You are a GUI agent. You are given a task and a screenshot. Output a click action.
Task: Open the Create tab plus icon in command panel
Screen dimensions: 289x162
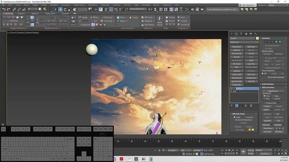click(232, 34)
